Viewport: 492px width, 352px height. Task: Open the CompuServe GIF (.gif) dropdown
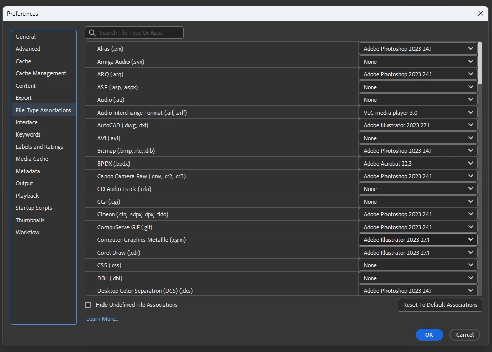tap(418, 227)
